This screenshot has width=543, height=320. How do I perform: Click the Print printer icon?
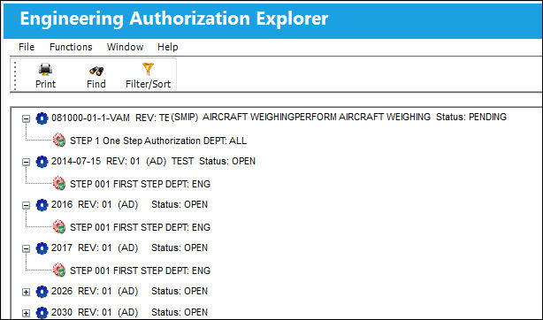pos(45,70)
